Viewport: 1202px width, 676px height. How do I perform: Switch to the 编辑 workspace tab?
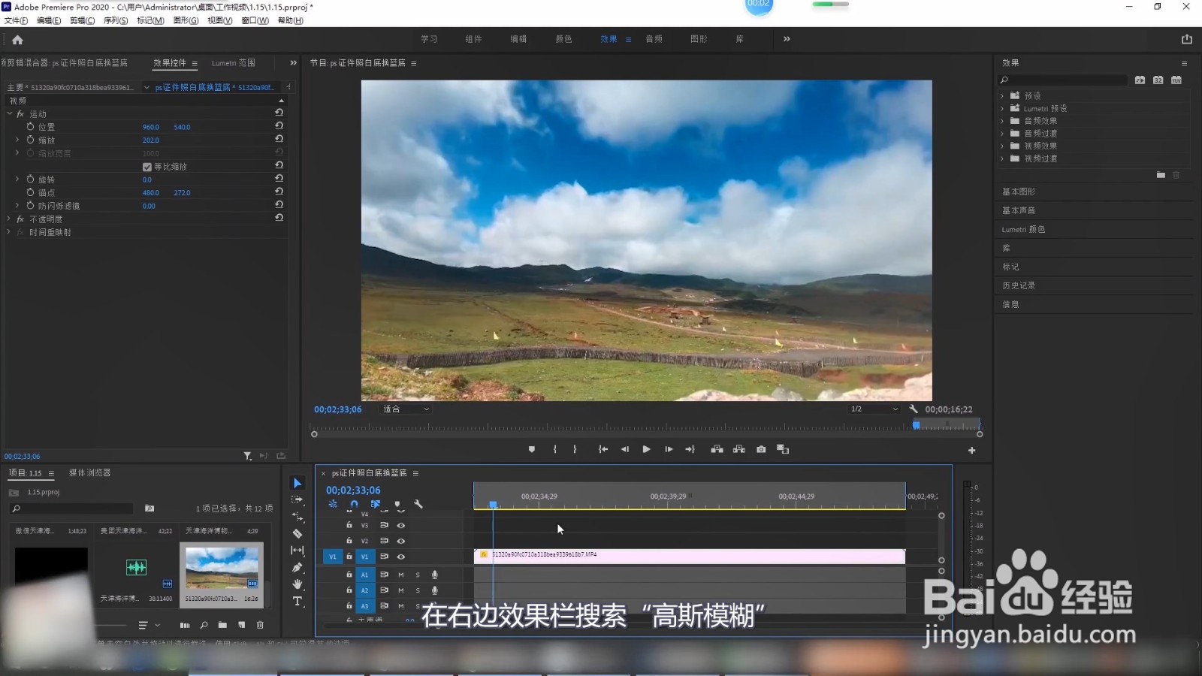[x=518, y=39]
